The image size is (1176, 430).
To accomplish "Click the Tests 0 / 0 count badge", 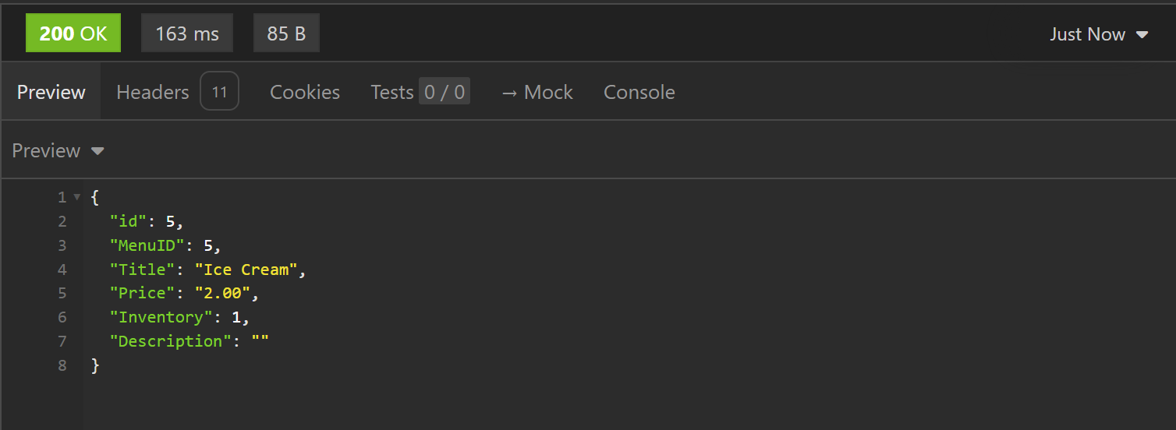I will coord(444,92).
